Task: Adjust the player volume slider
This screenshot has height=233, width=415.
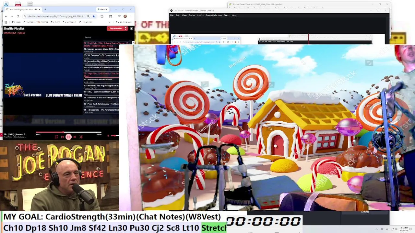Action: pyautogui.click(x=115, y=136)
